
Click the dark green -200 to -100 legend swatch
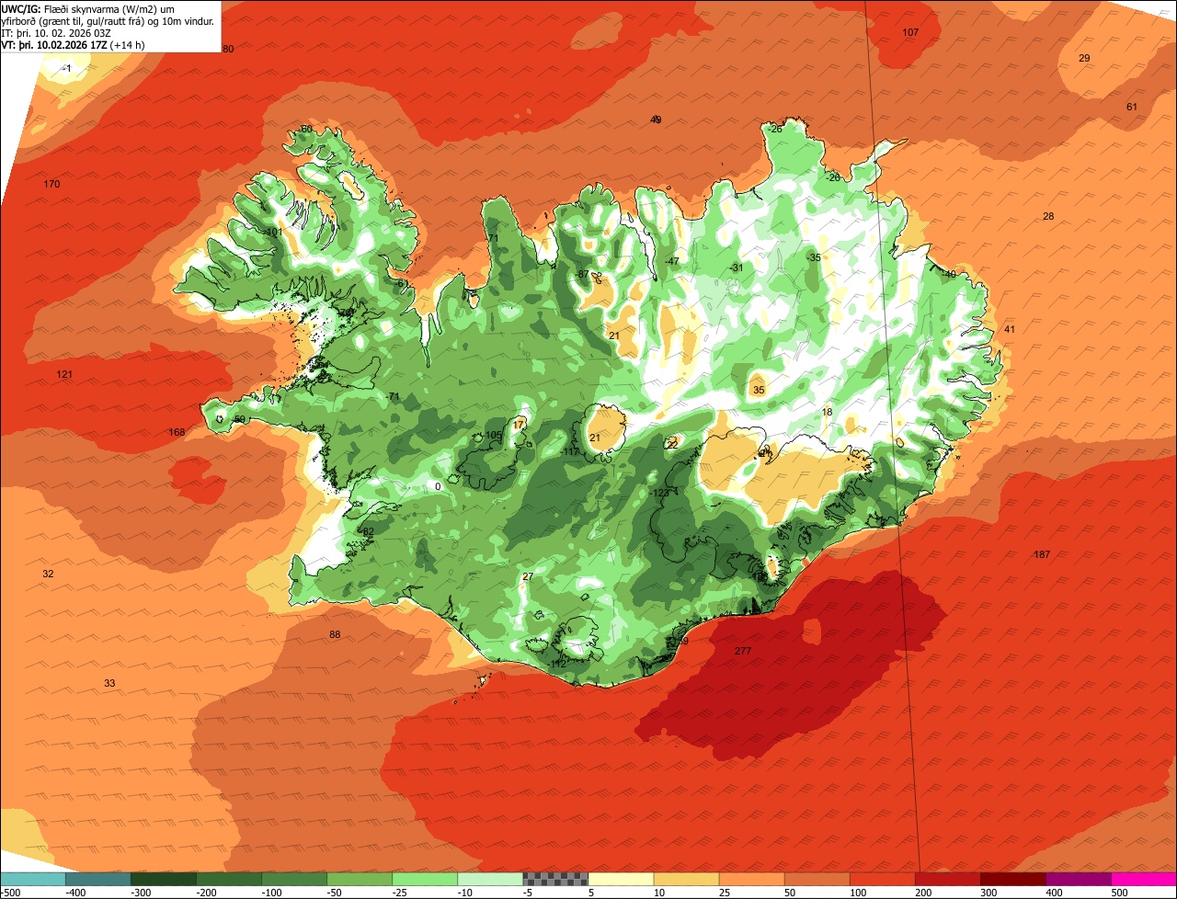point(228,879)
